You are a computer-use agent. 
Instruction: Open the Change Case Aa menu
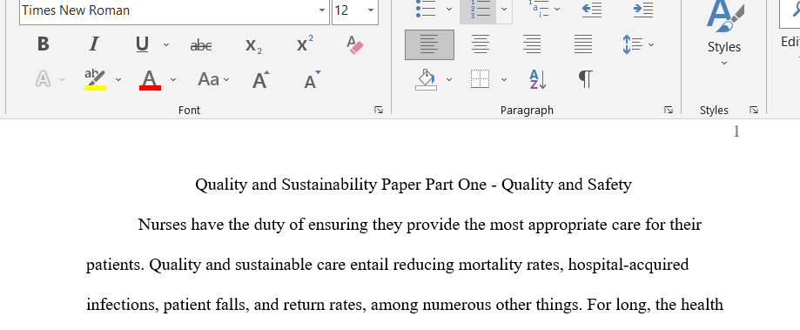click(213, 79)
